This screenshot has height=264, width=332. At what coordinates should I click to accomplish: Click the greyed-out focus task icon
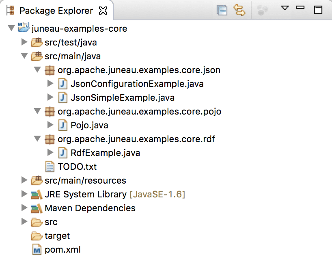tap(262, 11)
